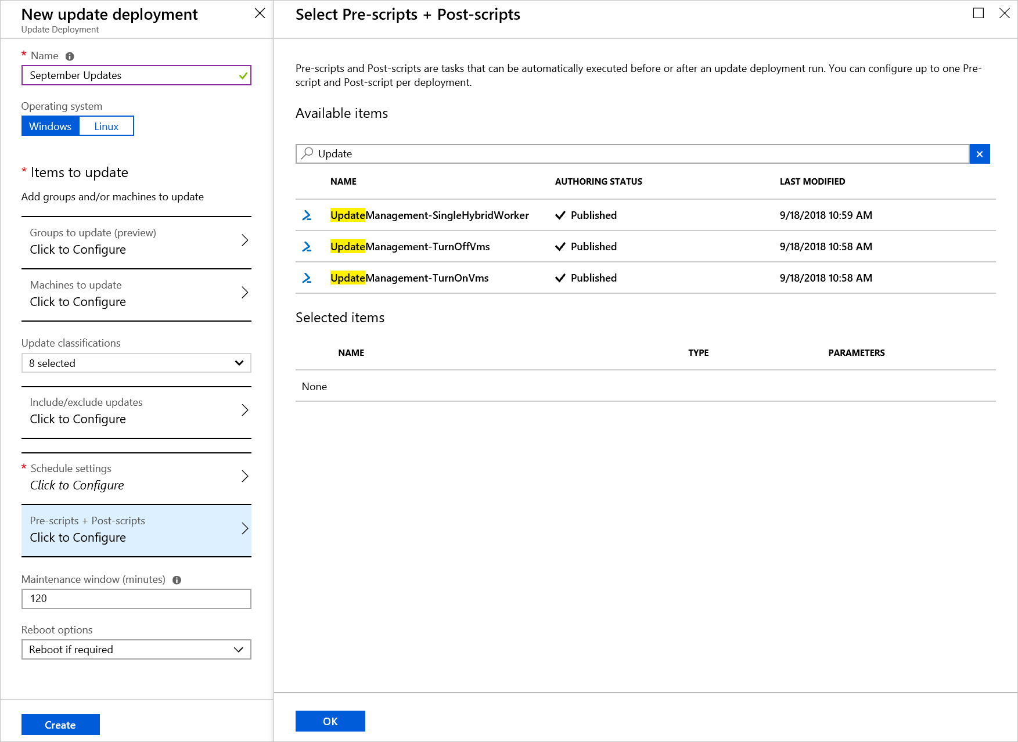Click the search magnifier icon
Screen dimensions: 1018x742
[307, 153]
